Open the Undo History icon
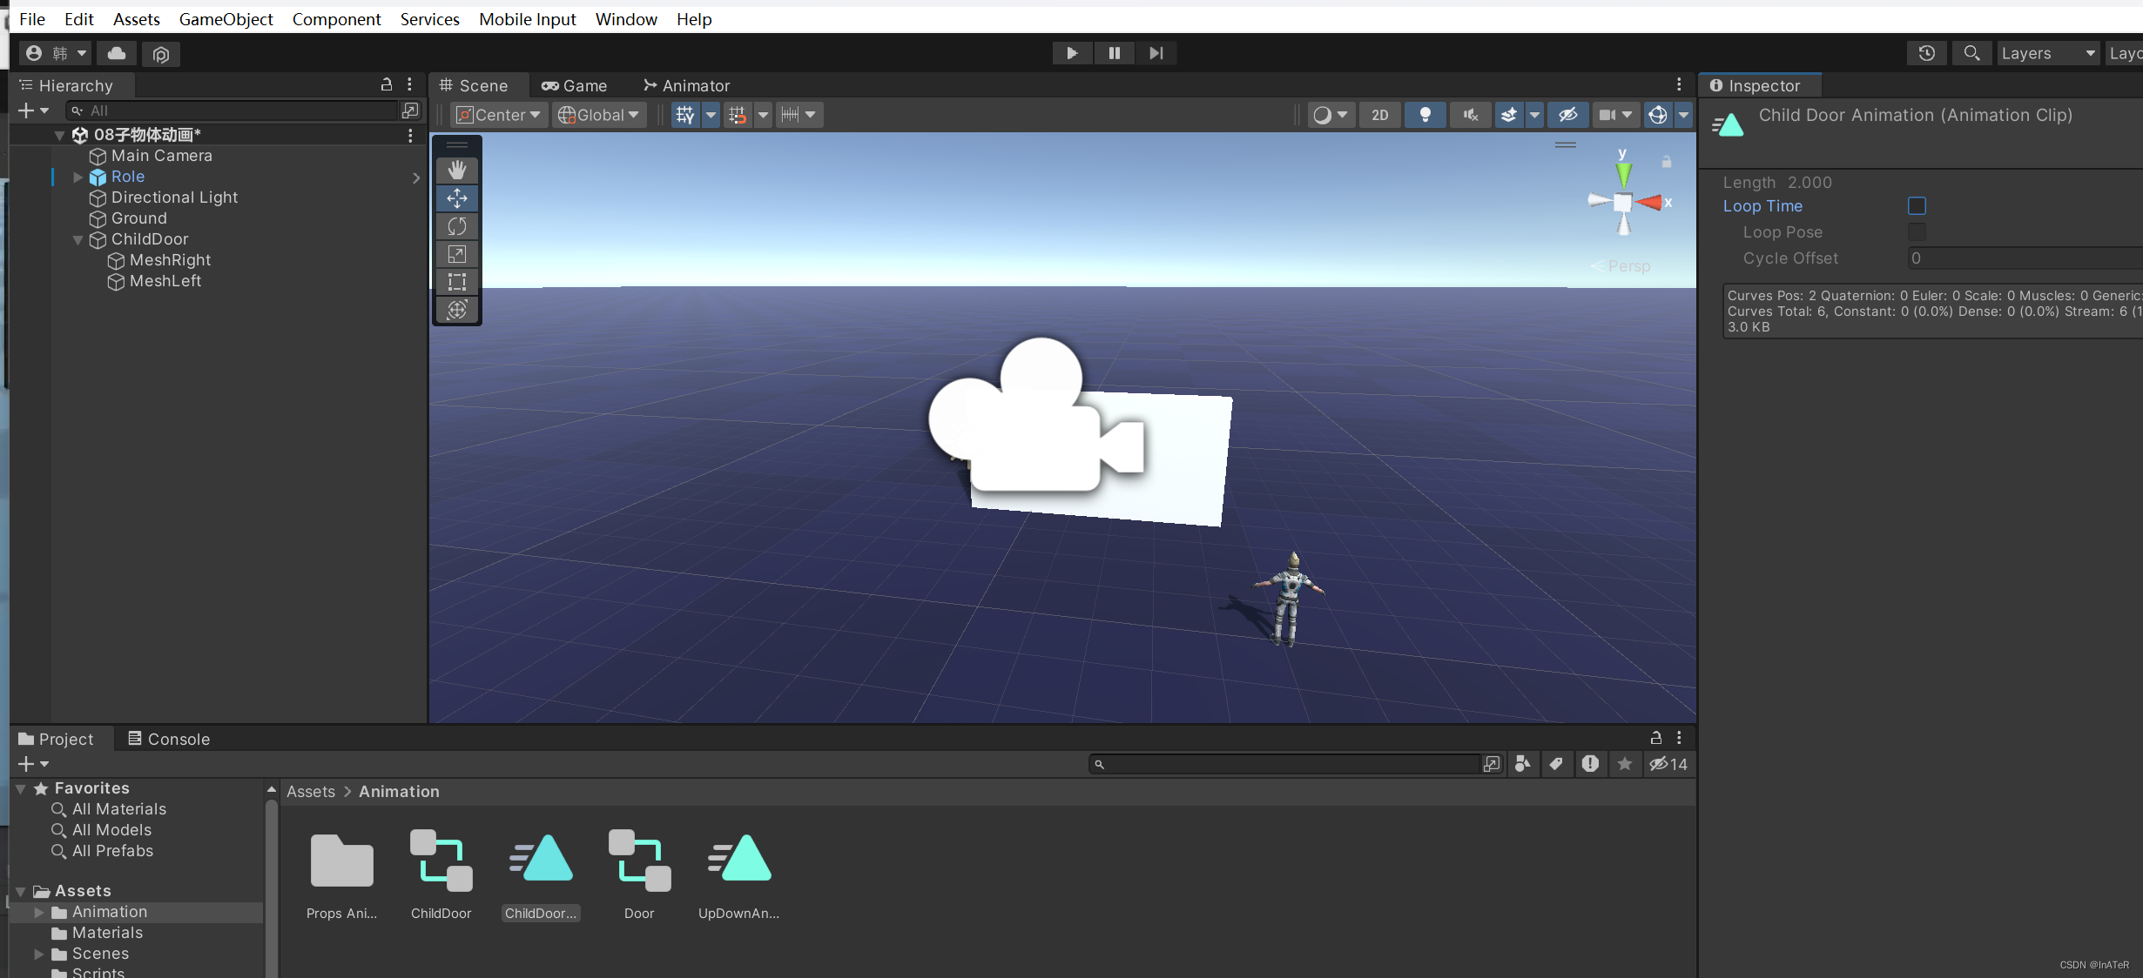 click(x=1926, y=53)
